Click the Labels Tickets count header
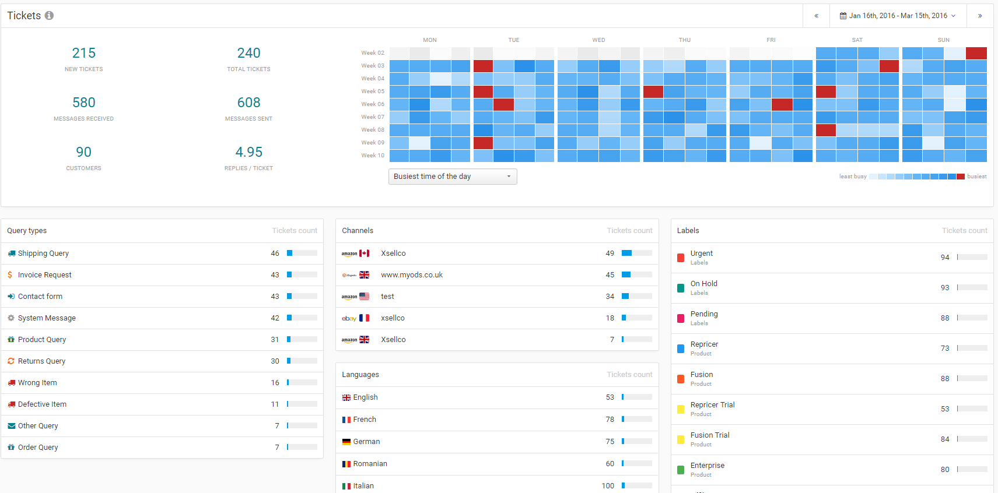 (x=964, y=231)
